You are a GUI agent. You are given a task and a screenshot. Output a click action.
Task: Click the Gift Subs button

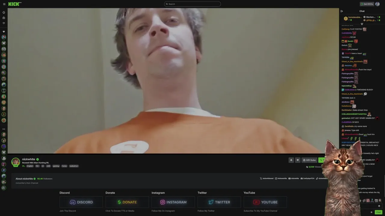310,160
